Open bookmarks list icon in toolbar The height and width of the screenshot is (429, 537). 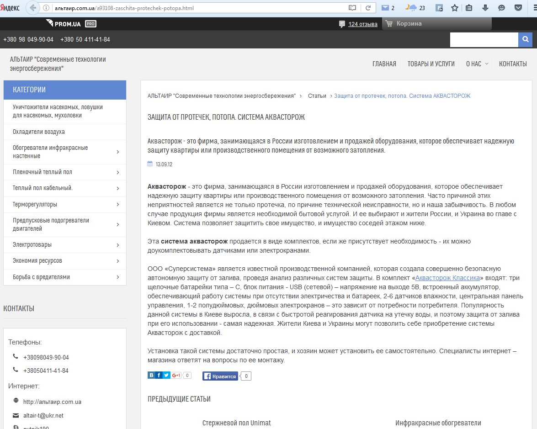coord(469,8)
